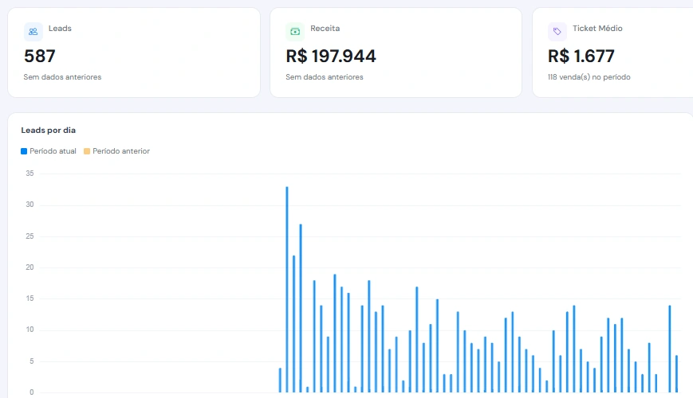Click the 25 y-axis label
Image resolution: width=693 pixels, height=398 pixels.
(x=30, y=236)
